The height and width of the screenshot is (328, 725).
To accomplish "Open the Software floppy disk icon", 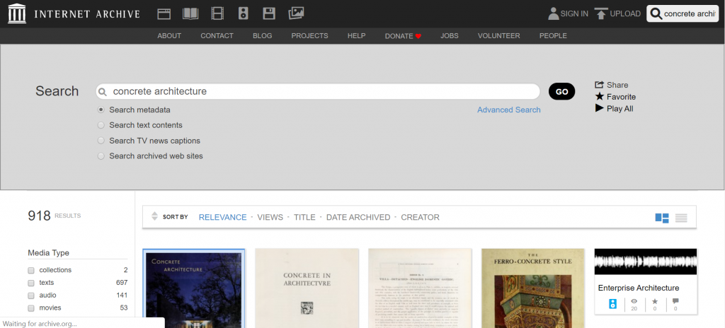I will tap(269, 13).
